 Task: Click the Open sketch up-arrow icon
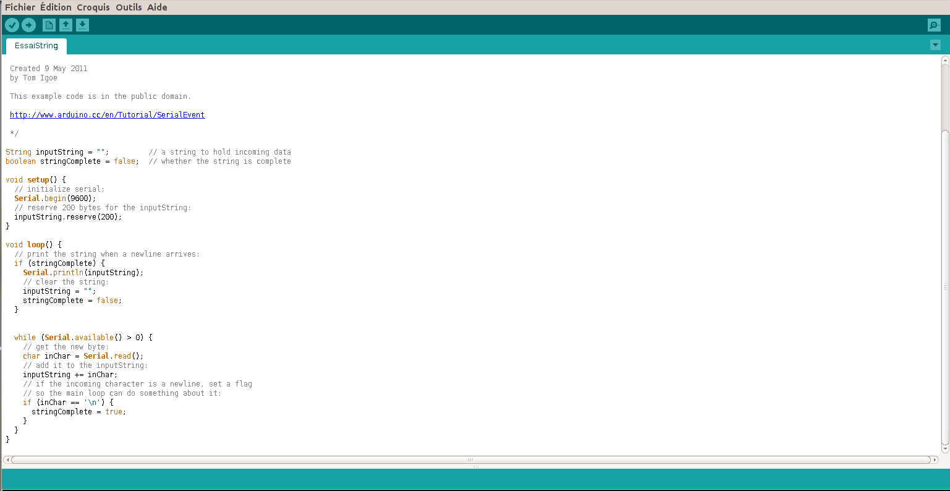click(66, 25)
